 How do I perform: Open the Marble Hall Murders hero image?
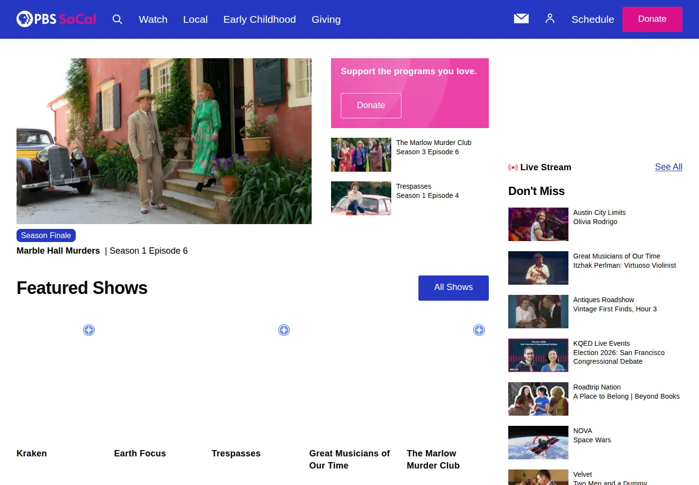click(164, 141)
